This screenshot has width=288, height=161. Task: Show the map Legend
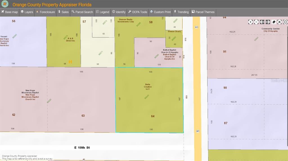pos(102,12)
